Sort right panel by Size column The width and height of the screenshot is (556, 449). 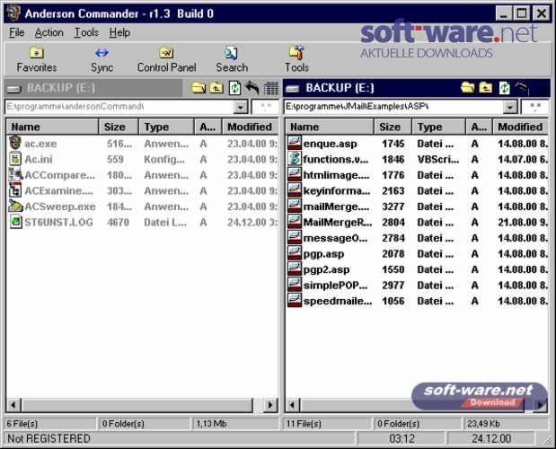[393, 127]
